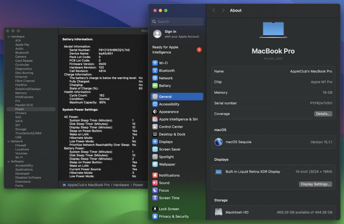This screenshot has height=224, width=344.
Task: Select Graphics/Displays in System Information
Action: click(28, 89)
